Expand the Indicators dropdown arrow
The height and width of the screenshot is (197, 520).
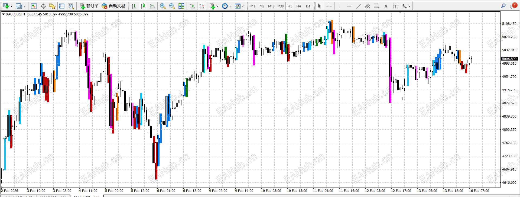tap(217, 6)
